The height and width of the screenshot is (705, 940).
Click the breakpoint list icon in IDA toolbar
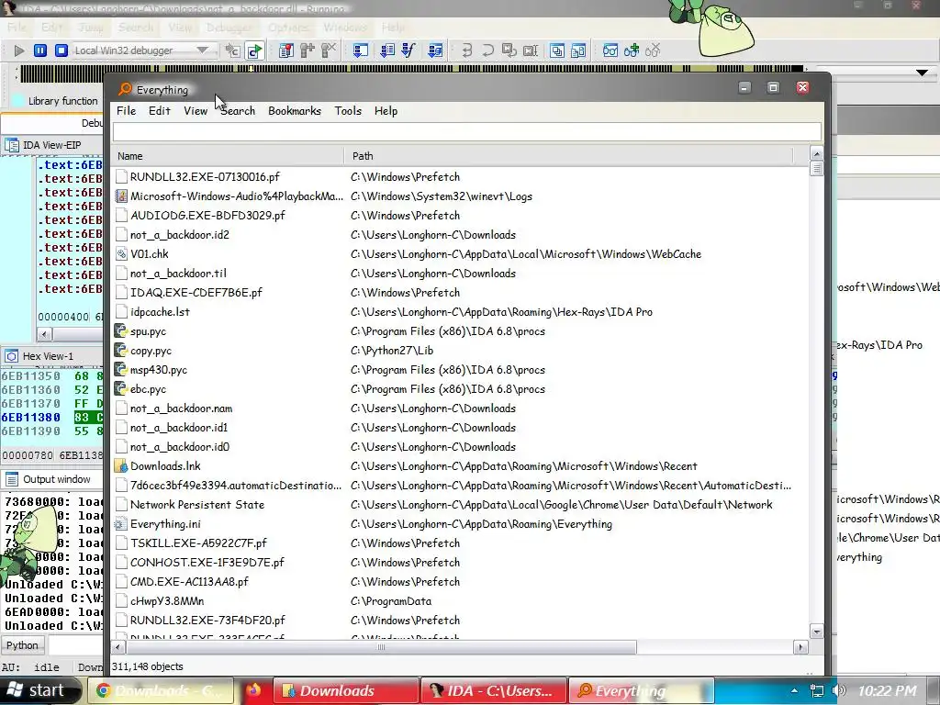pyautogui.click(x=286, y=50)
